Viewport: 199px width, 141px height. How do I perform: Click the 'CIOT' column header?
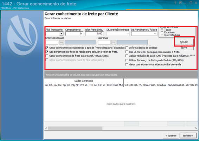(x=110, y=85)
